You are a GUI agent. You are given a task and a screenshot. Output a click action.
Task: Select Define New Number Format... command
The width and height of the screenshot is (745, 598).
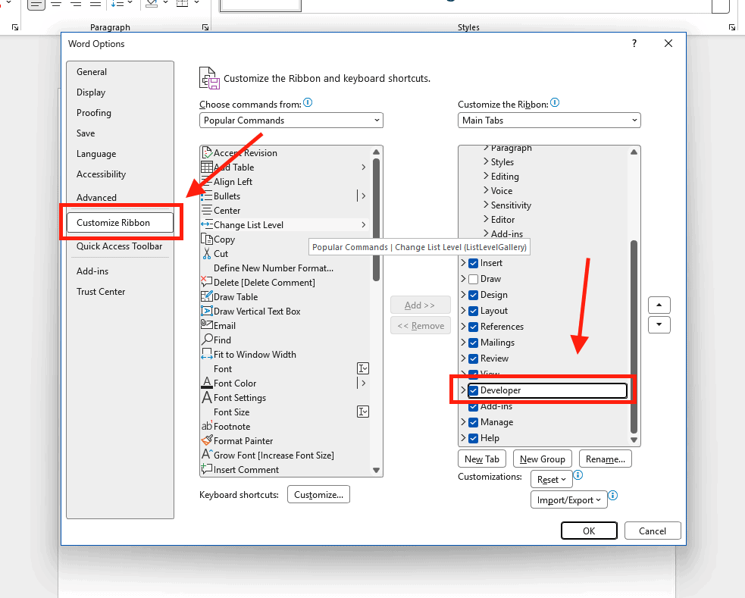[274, 268]
